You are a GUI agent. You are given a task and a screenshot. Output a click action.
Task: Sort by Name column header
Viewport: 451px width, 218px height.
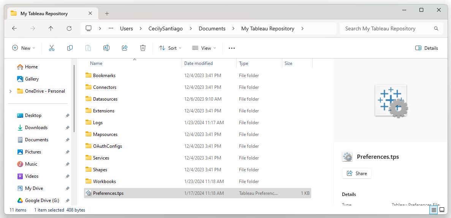[x=96, y=63]
